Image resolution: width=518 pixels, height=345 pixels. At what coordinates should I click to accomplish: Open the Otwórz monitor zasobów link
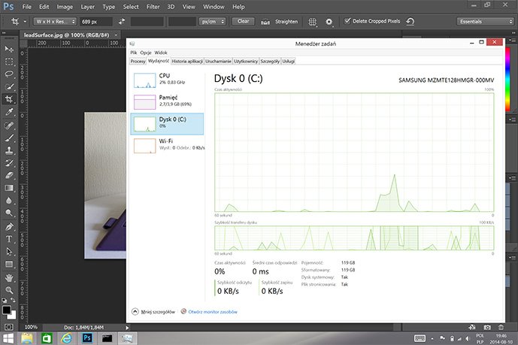(213, 312)
